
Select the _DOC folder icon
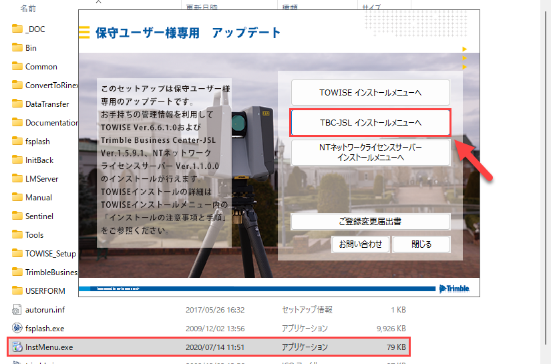(x=17, y=29)
